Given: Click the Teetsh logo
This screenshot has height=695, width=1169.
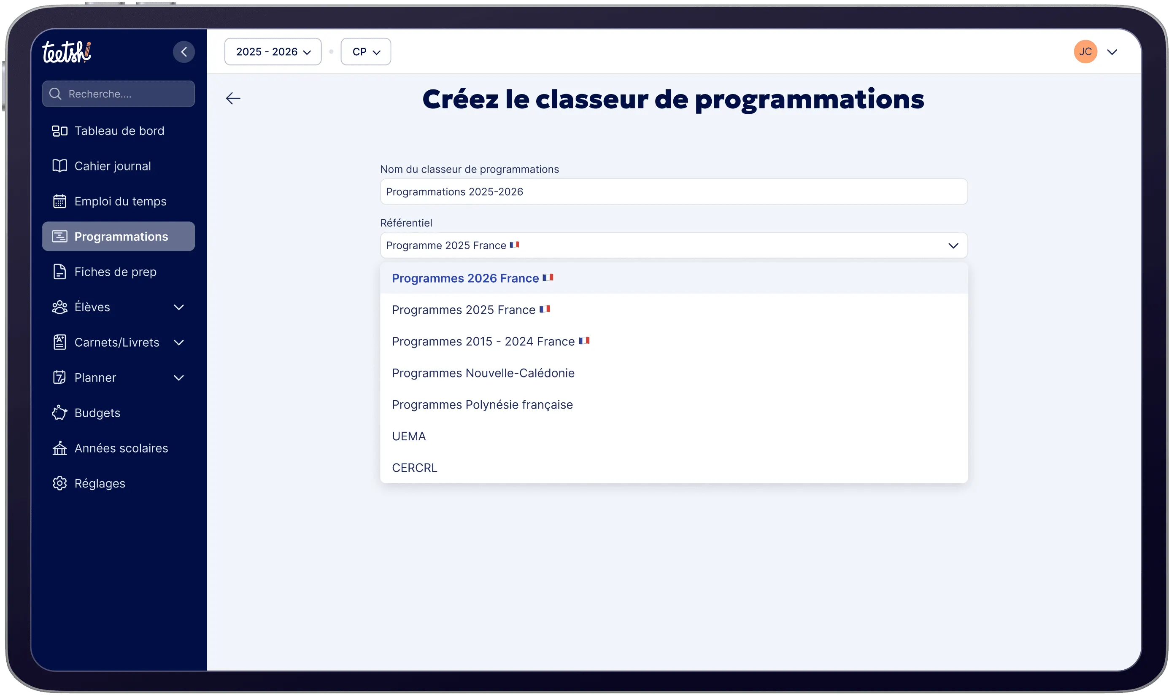Looking at the screenshot, I should click(x=67, y=51).
